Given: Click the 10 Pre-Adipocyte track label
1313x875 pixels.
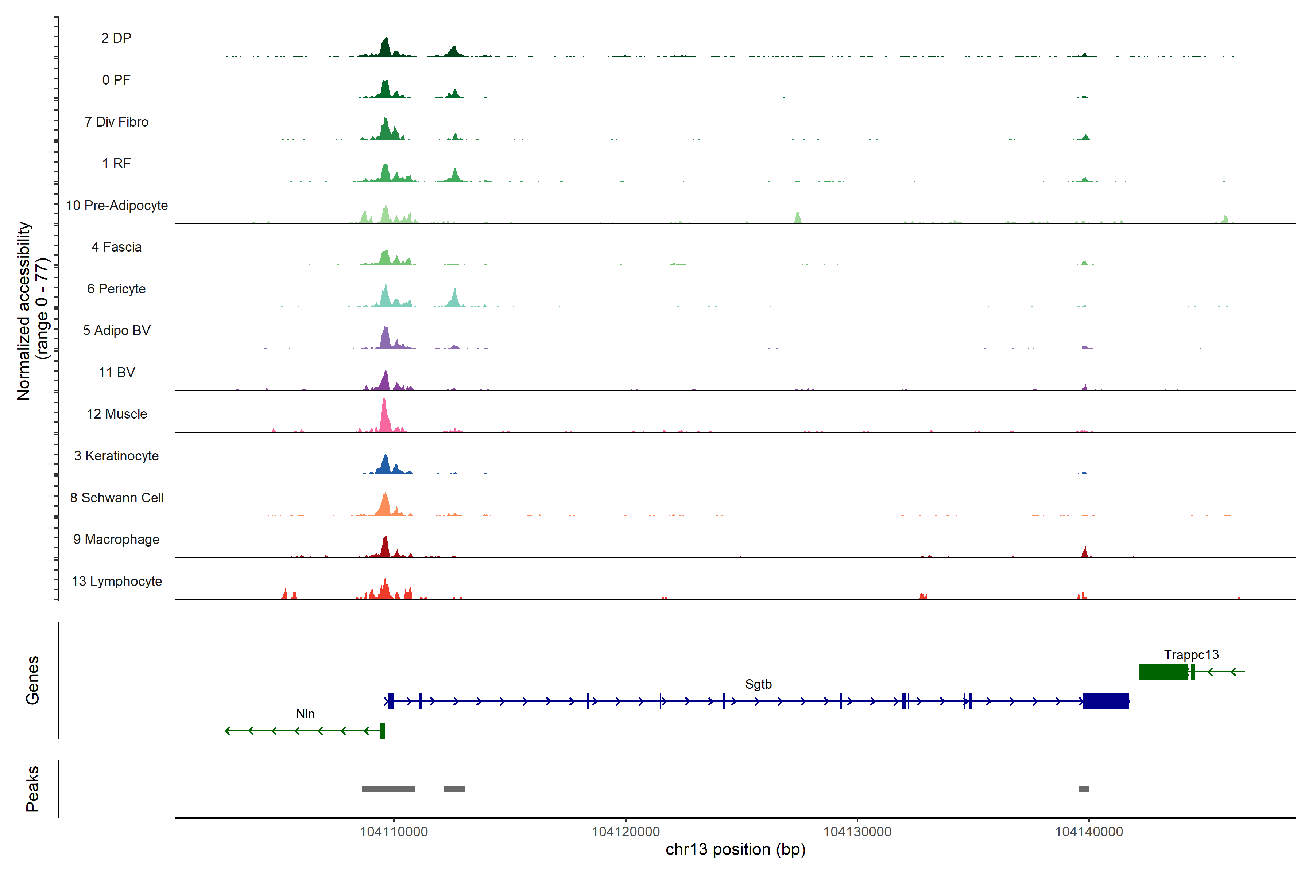Looking at the screenshot, I should click(117, 205).
